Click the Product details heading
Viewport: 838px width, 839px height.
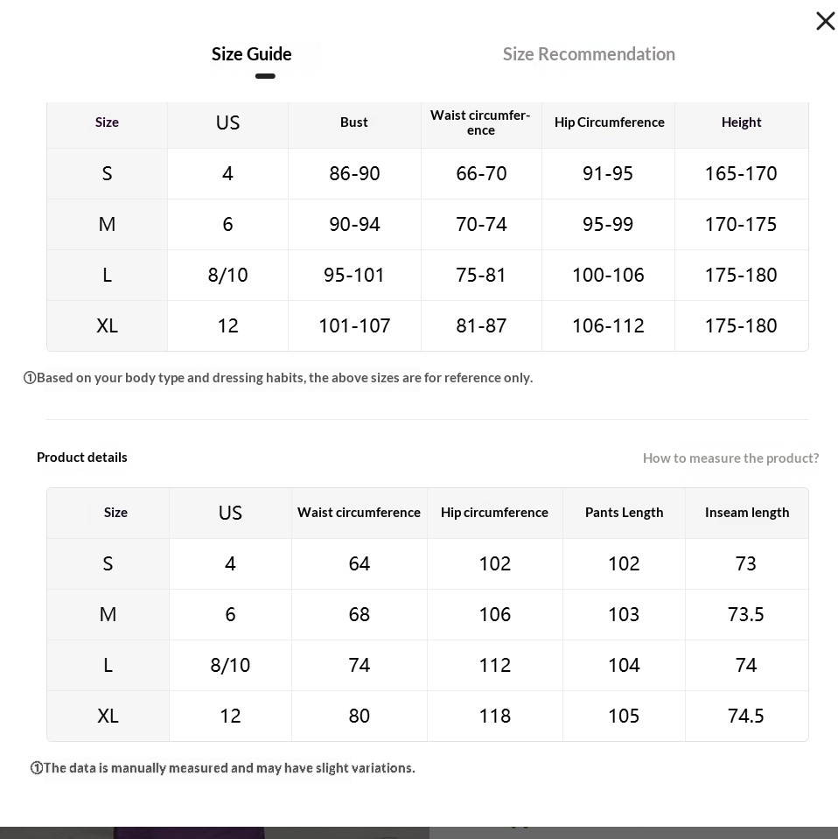(82, 458)
